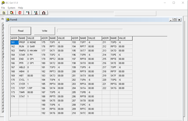Select the value cell '0 HH.MM'
Viewport: 188px width, 121px height.
tap(34, 51)
